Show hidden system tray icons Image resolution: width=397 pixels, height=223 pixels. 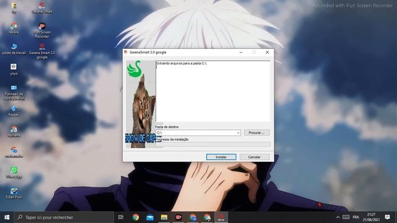(337, 217)
